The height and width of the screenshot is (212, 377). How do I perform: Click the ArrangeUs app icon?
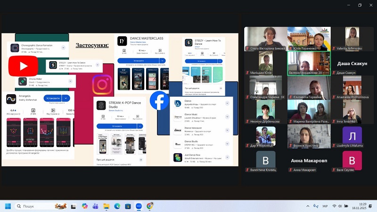(11, 99)
